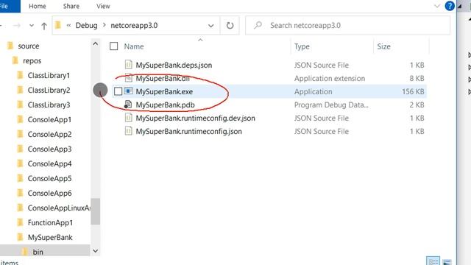Image resolution: width=471 pixels, height=265 pixels.
Task: Select ConsoleApp4 in navigation tree
Action: point(49,163)
